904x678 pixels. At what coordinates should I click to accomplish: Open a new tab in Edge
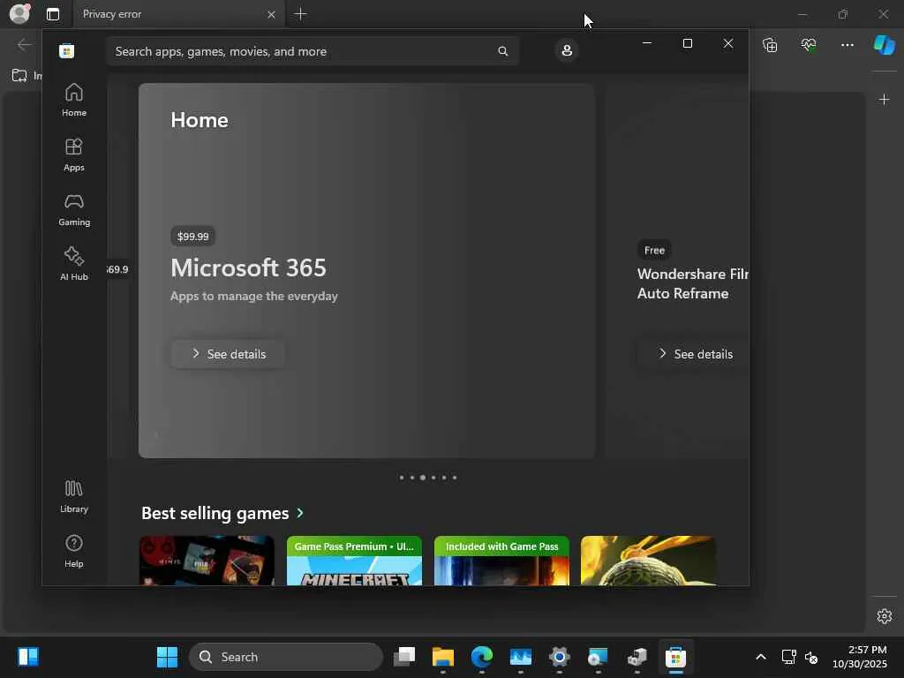[x=300, y=14]
